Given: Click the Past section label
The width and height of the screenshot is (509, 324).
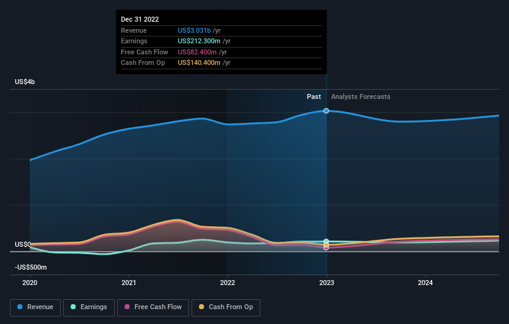Looking at the screenshot, I should point(314,96).
